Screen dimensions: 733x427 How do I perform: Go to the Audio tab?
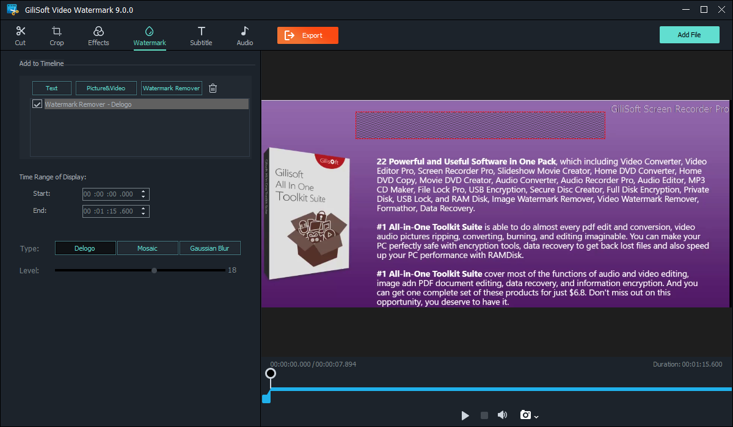(x=245, y=36)
